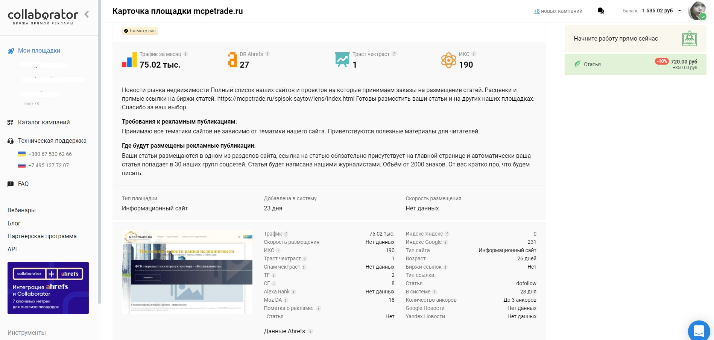Select the dofollow value in the Статья row
This screenshot has width=714, height=340.
point(526,284)
